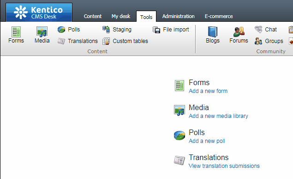
Task: Open Forms from the toolbar
Action: point(16,35)
